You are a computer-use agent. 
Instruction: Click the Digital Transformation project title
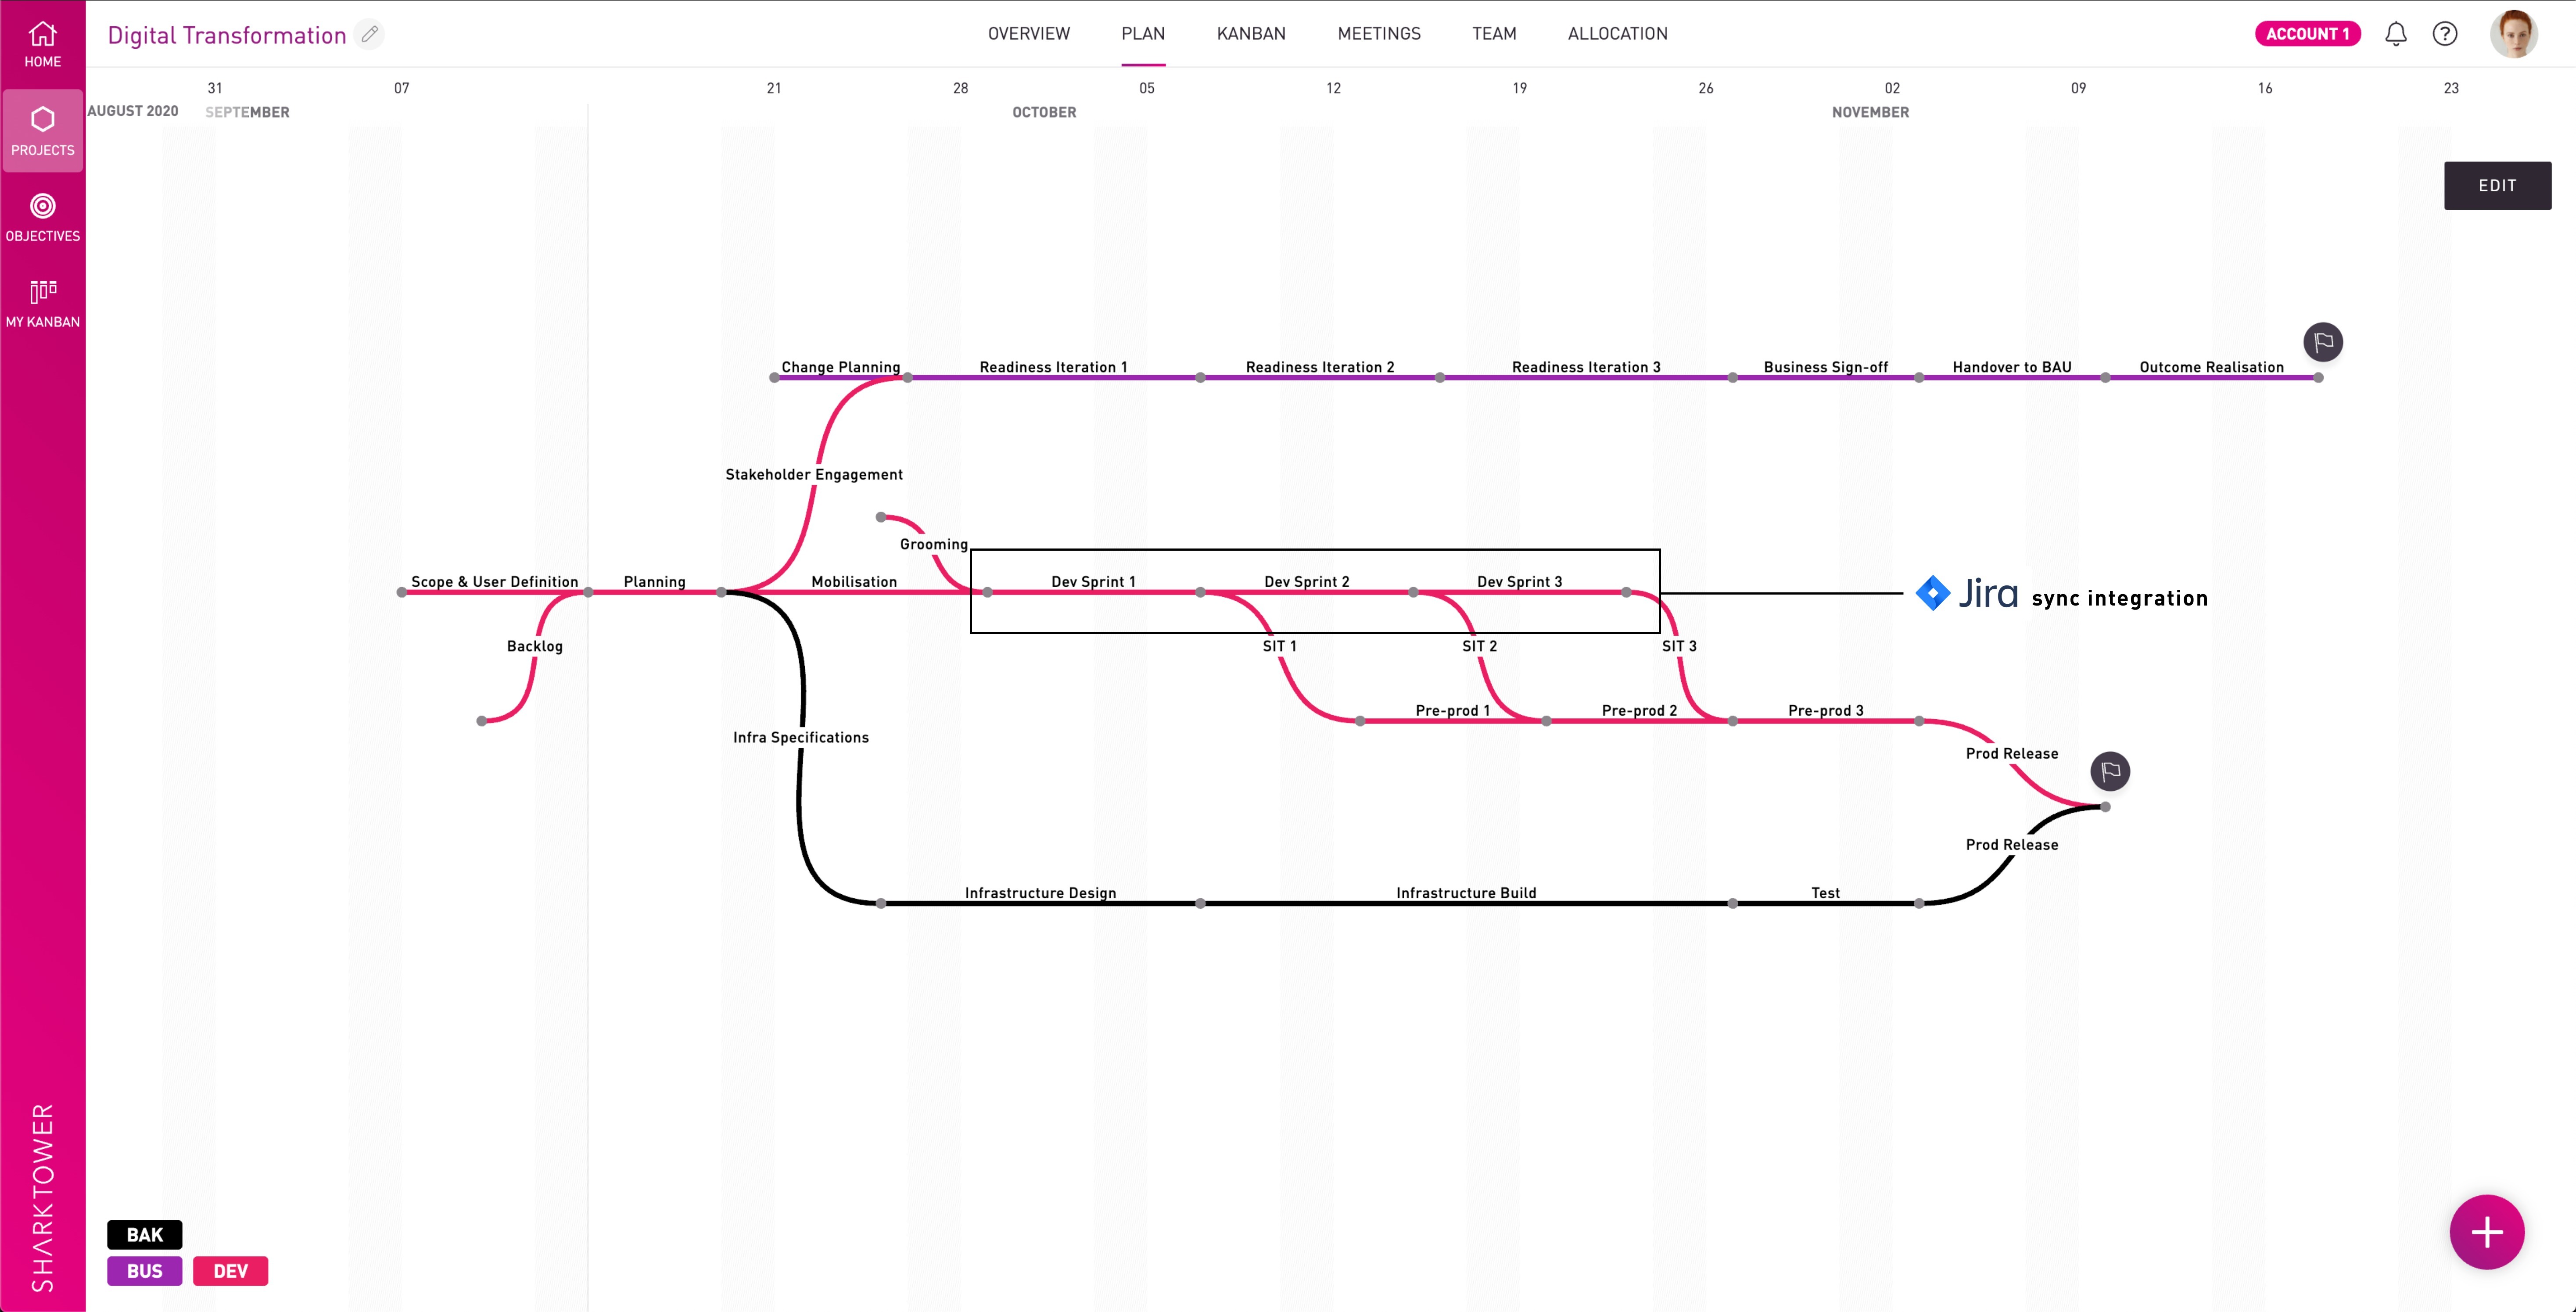tap(227, 35)
